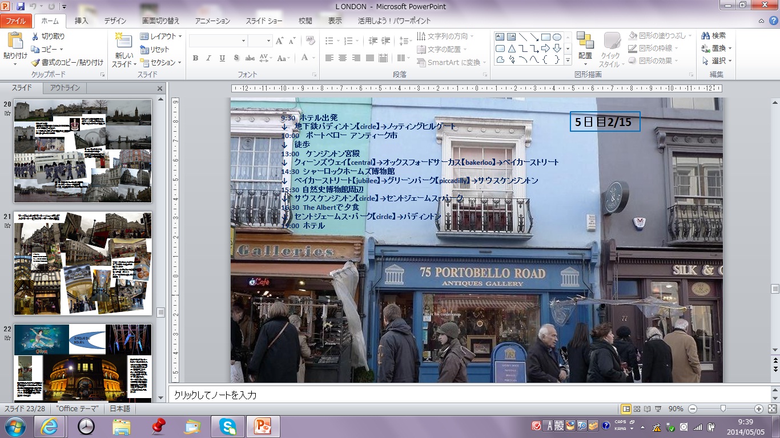Open Skype from the taskbar
Image resolution: width=780 pixels, height=438 pixels.
(x=227, y=426)
